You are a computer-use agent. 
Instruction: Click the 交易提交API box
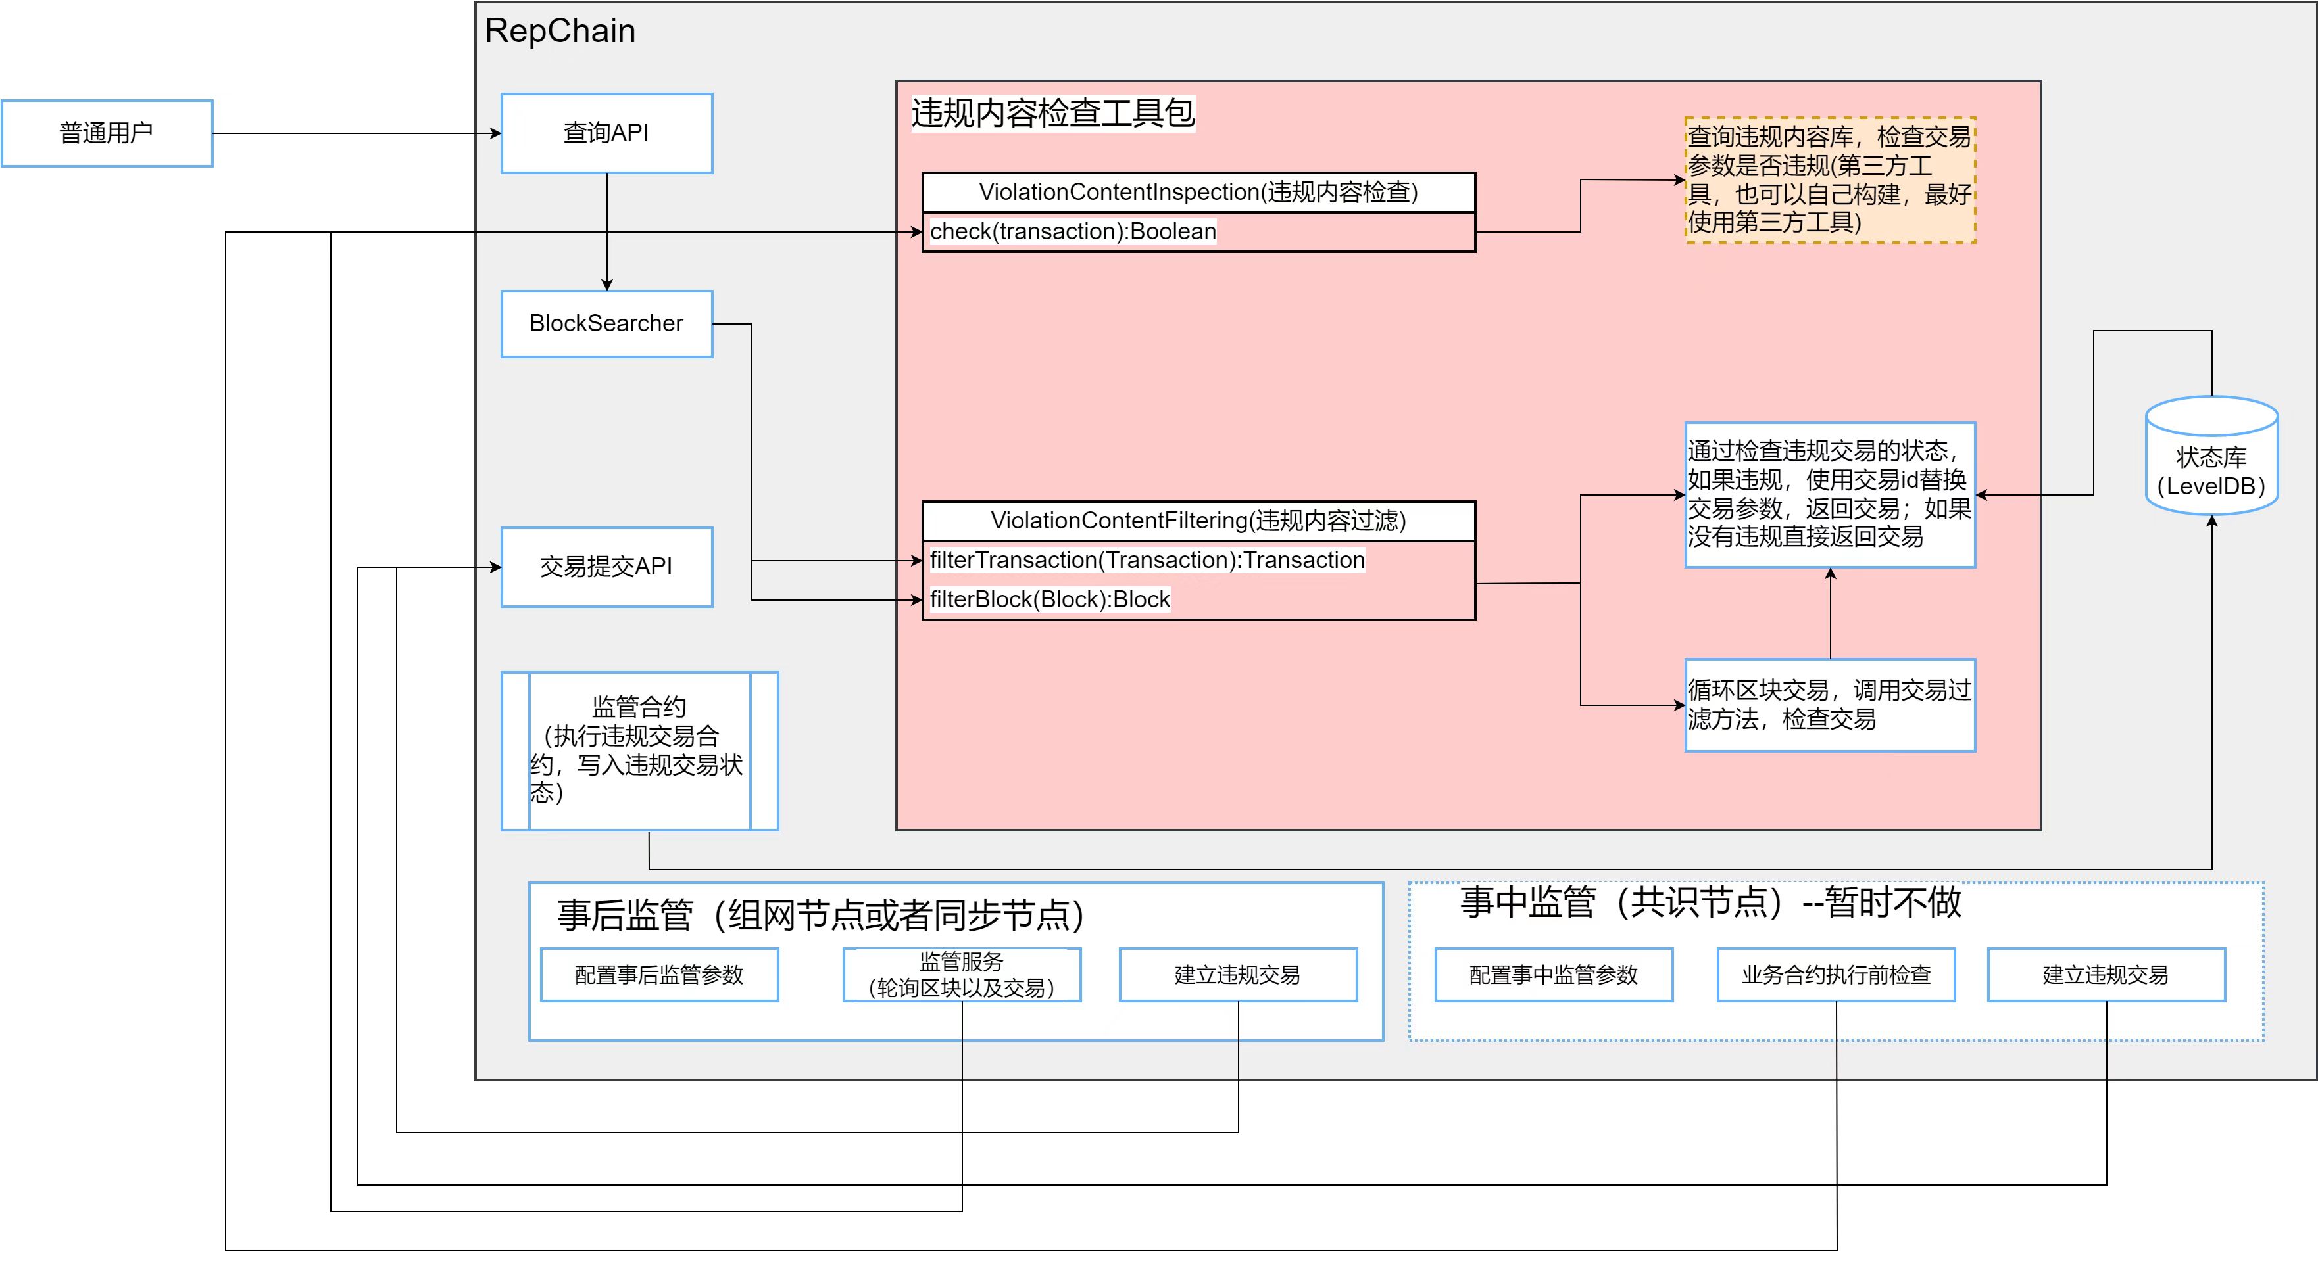(606, 567)
